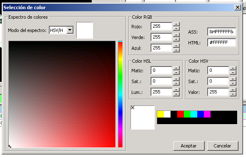Pick the yellow recent color swatch
246x157 pixels.
[x=161, y=114]
